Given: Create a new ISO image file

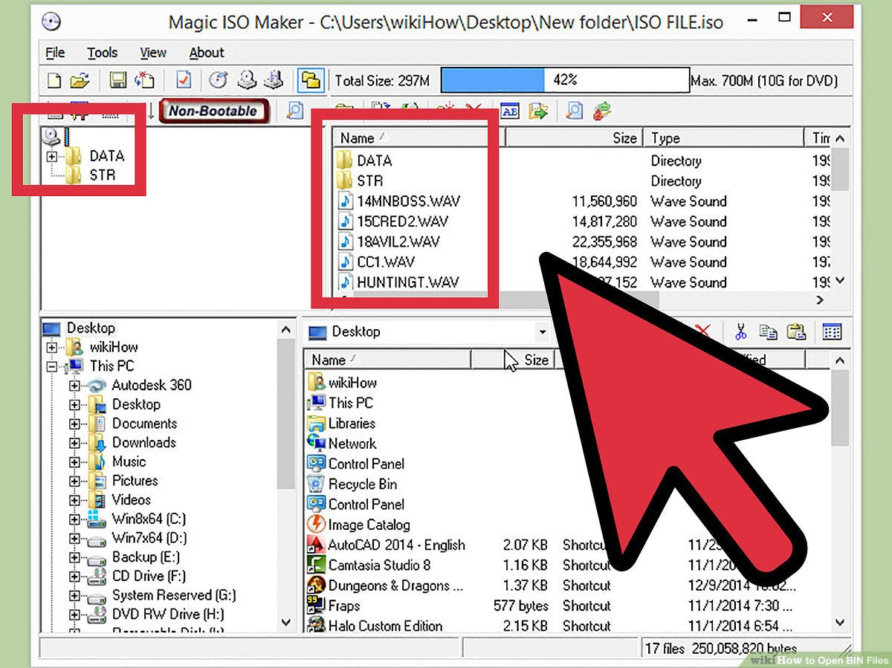Looking at the screenshot, I should (x=54, y=80).
